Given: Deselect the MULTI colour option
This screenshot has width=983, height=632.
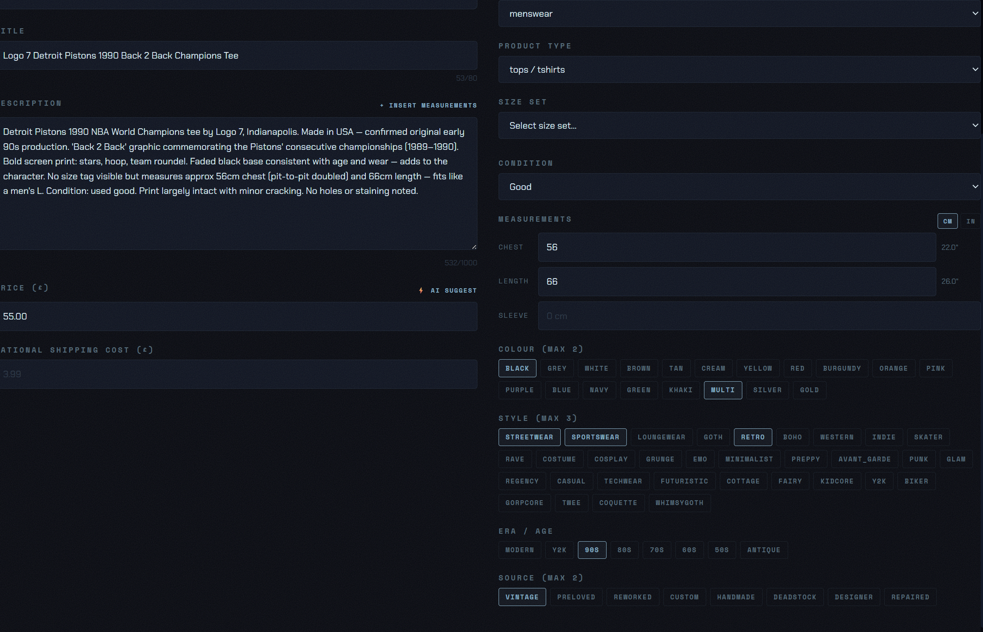Looking at the screenshot, I should click(x=722, y=390).
